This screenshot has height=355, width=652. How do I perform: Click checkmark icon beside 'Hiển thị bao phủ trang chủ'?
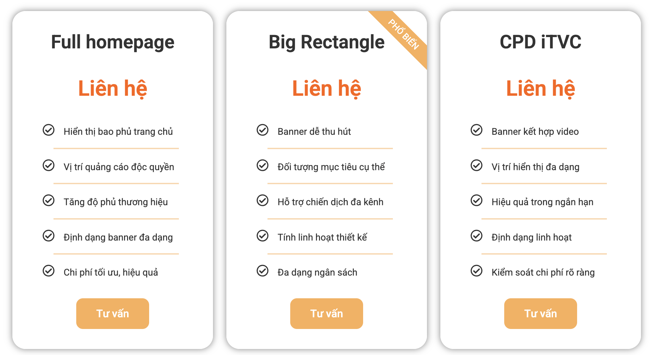[48, 130]
